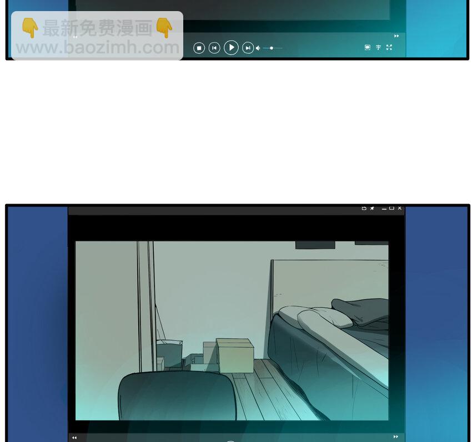Skip to the previous track in upper player
Viewport: 472px width, 442px height.
click(214, 48)
